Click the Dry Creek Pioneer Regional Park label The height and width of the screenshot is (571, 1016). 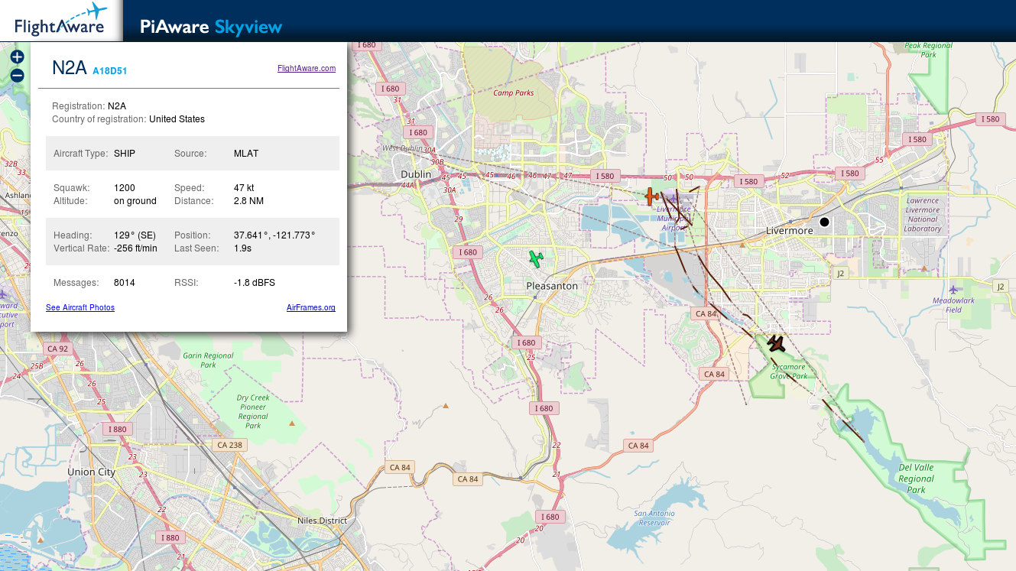point(253,411)
